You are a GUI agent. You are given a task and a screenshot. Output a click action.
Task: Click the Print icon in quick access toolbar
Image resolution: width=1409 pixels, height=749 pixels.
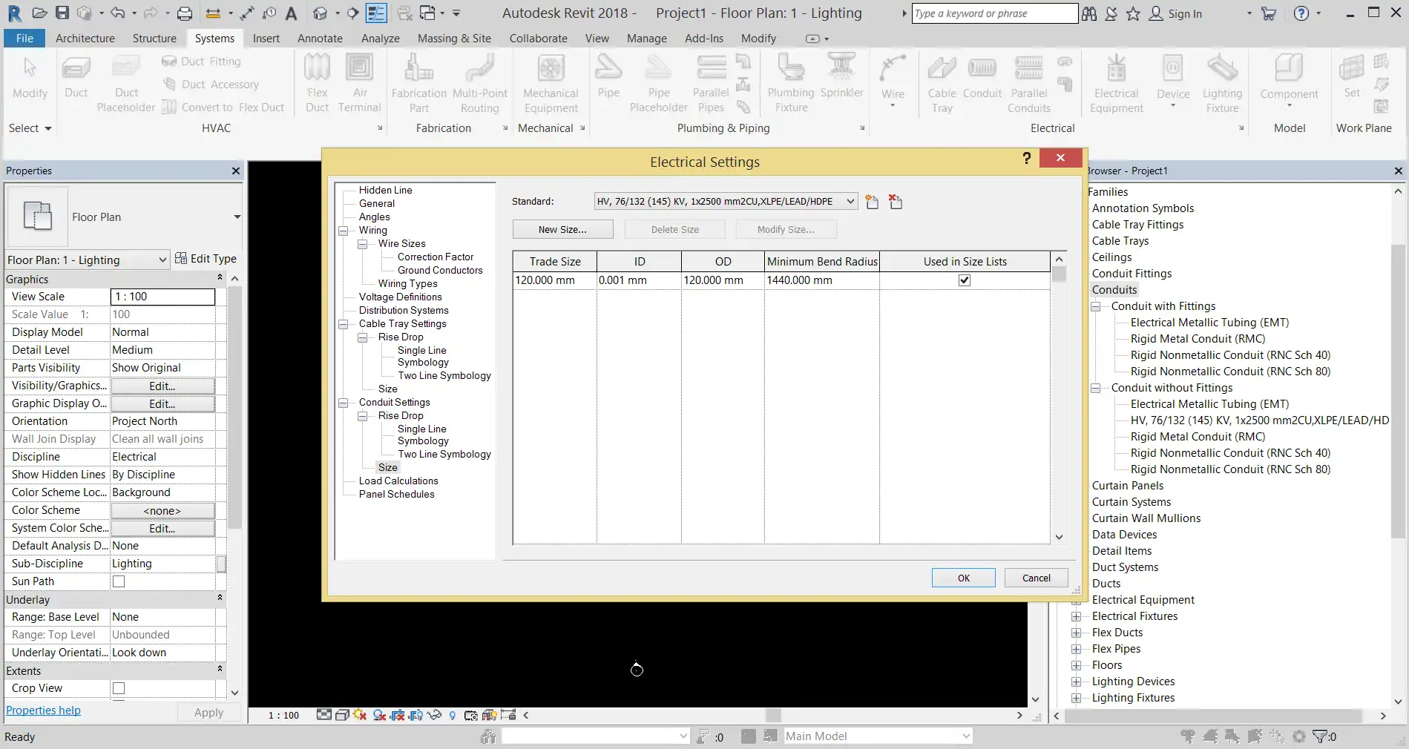pyautogui.click(x=185, y=13)
